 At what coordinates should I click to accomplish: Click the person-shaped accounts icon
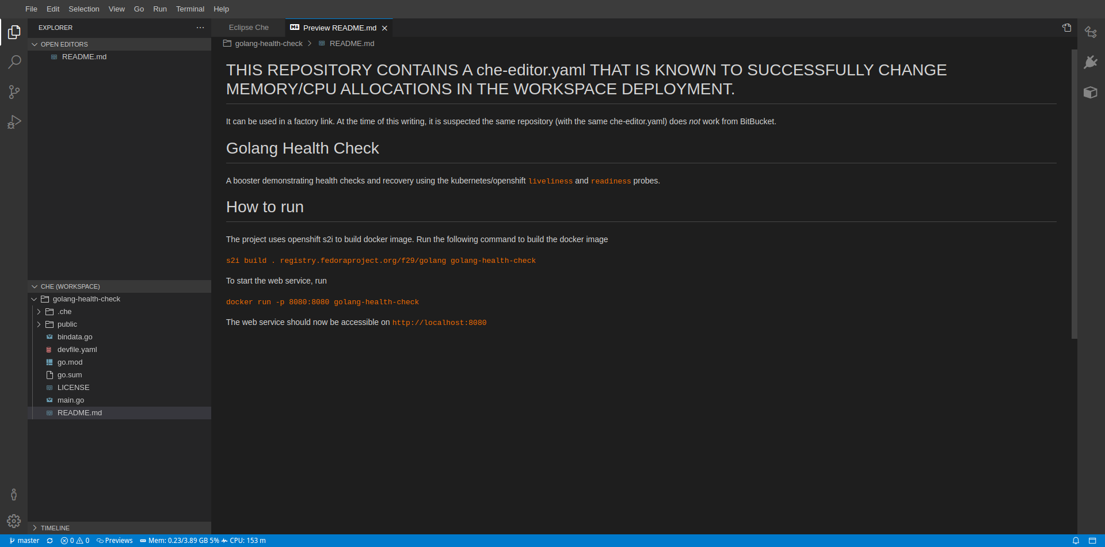(x=14, y=495)
